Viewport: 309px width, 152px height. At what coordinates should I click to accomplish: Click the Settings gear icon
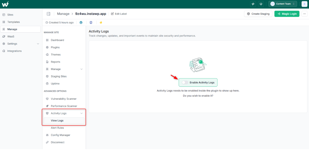(x=4, y=44)
